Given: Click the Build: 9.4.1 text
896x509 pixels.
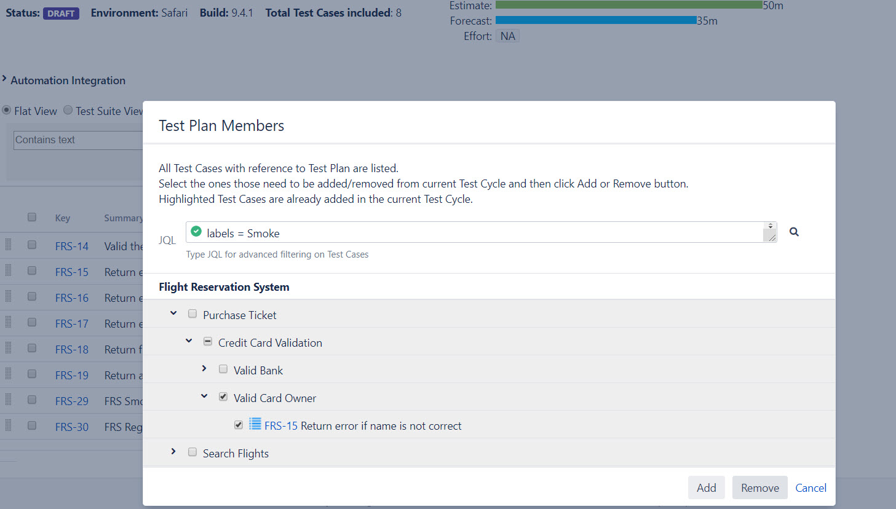Looking at the screenshot, I should (x=226, y=13).
